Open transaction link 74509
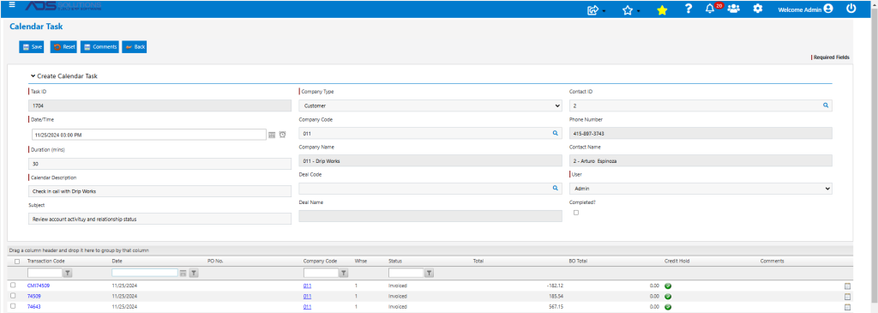Screen dimensions: 878x313 [x=34, y=296]
